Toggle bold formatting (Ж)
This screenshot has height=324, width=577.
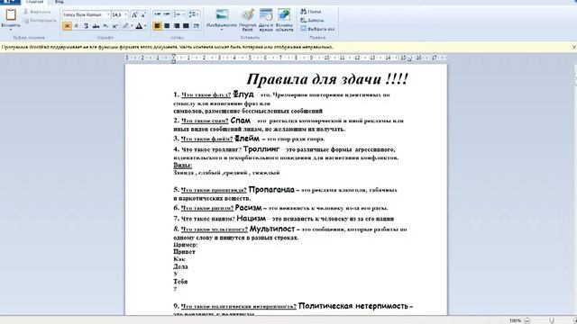[x=67, y=26]
